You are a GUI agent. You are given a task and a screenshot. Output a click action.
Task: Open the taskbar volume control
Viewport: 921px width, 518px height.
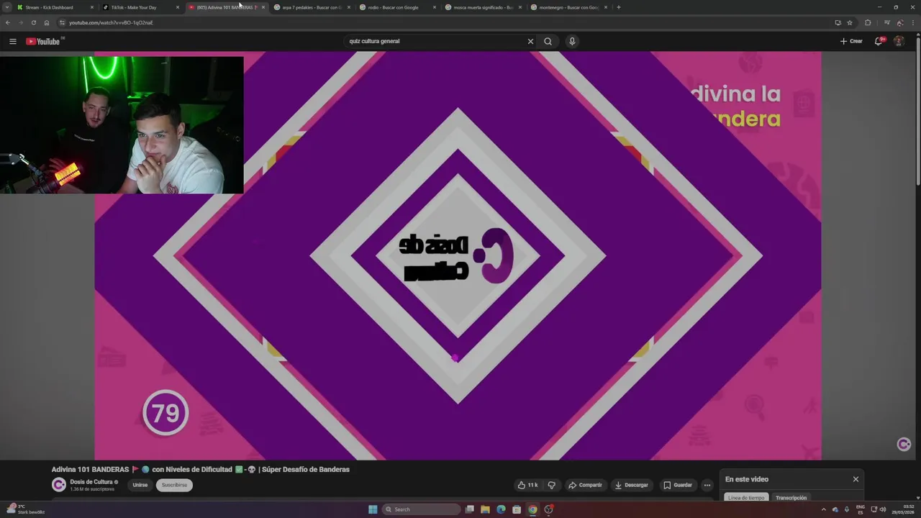tap(883, 509)
